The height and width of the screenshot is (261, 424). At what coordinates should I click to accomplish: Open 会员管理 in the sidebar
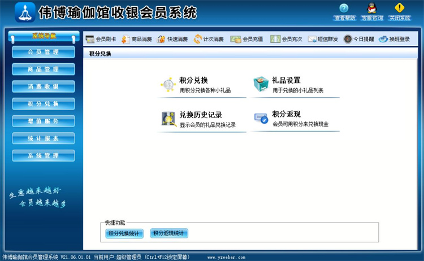[44, 52]
